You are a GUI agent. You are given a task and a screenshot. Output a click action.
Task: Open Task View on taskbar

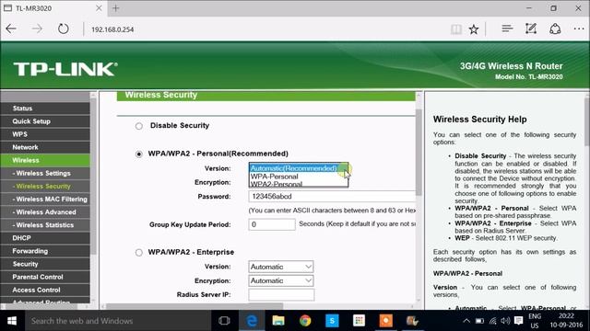point(224,321)
